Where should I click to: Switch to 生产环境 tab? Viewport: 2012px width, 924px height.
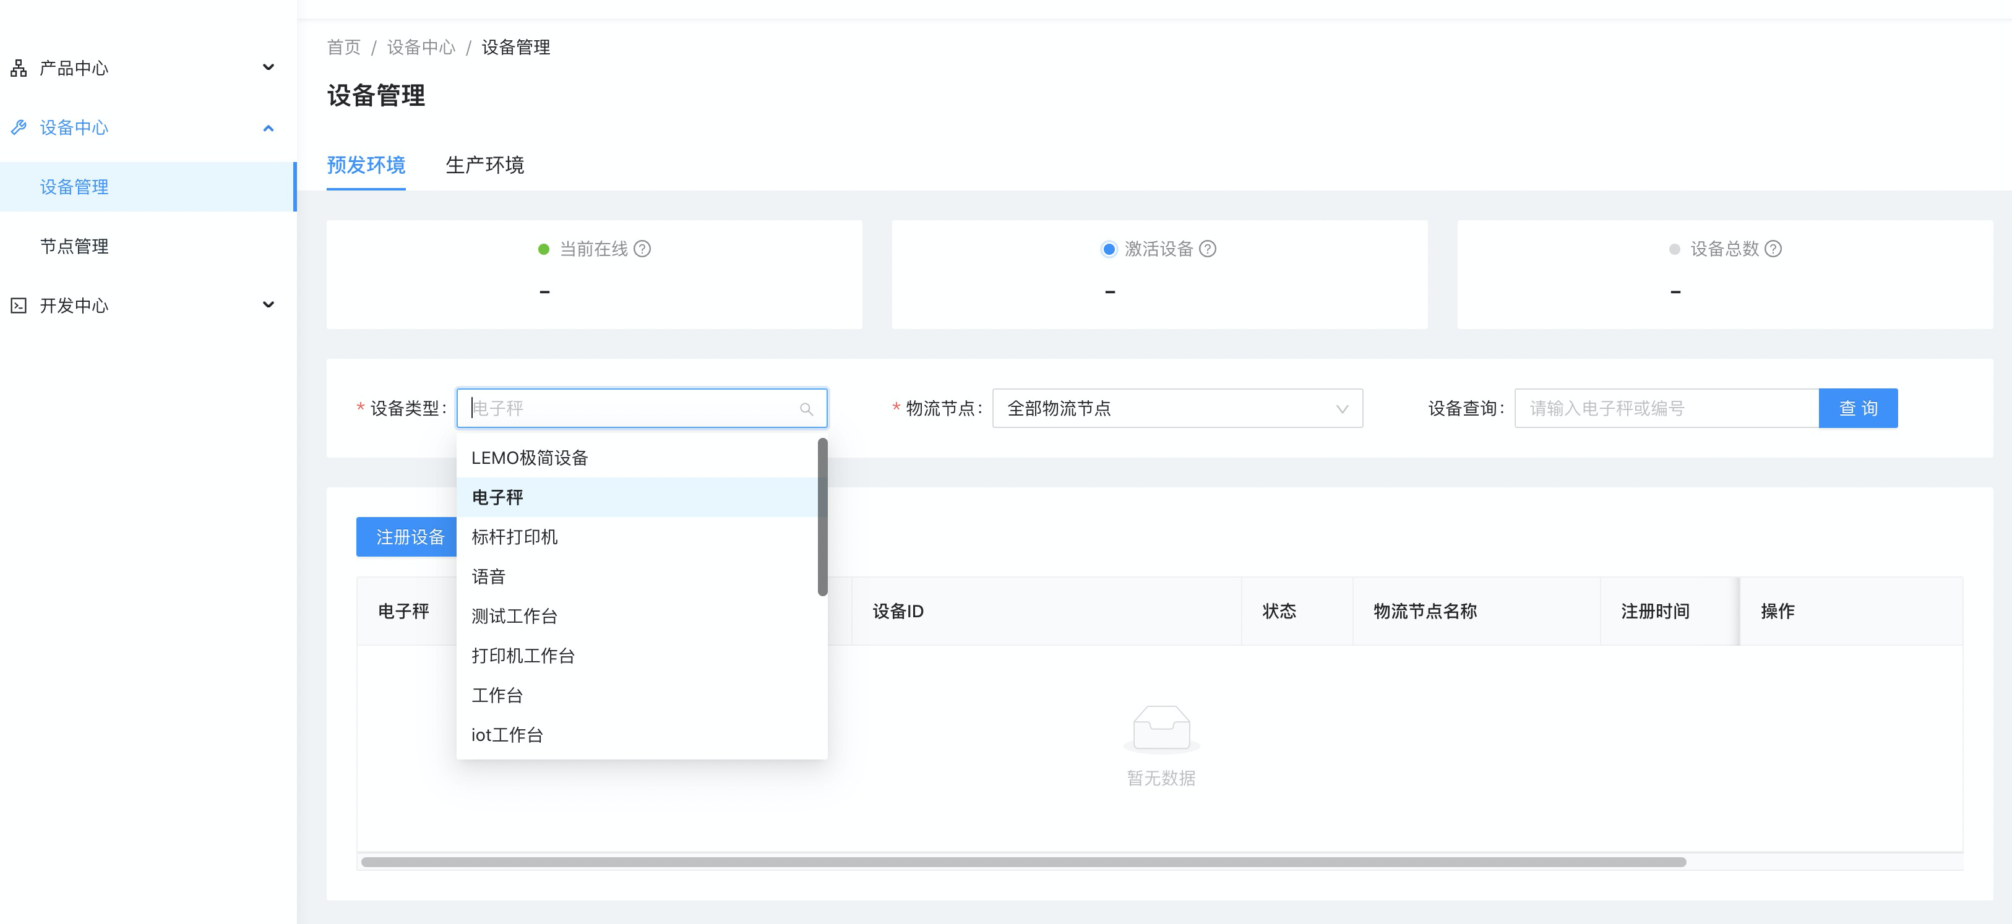[484, 165]
